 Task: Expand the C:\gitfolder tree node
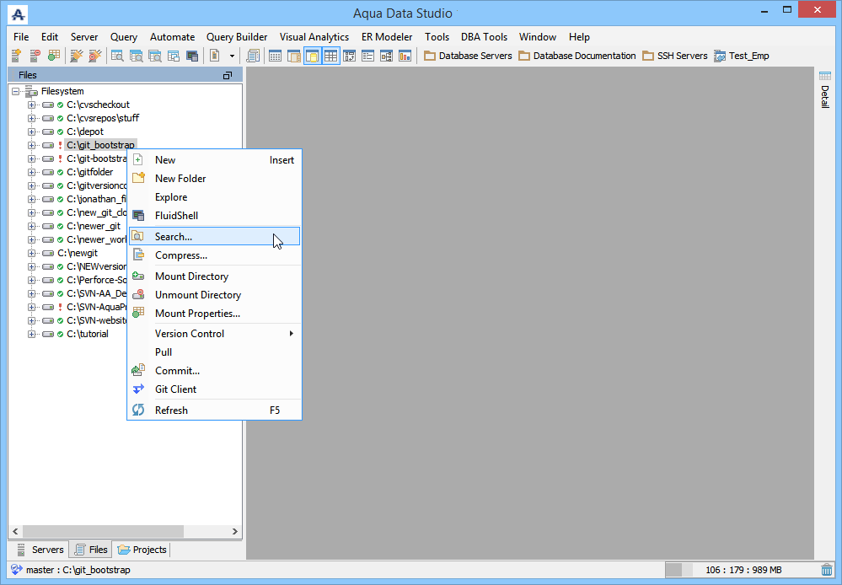tap(32, 173)
